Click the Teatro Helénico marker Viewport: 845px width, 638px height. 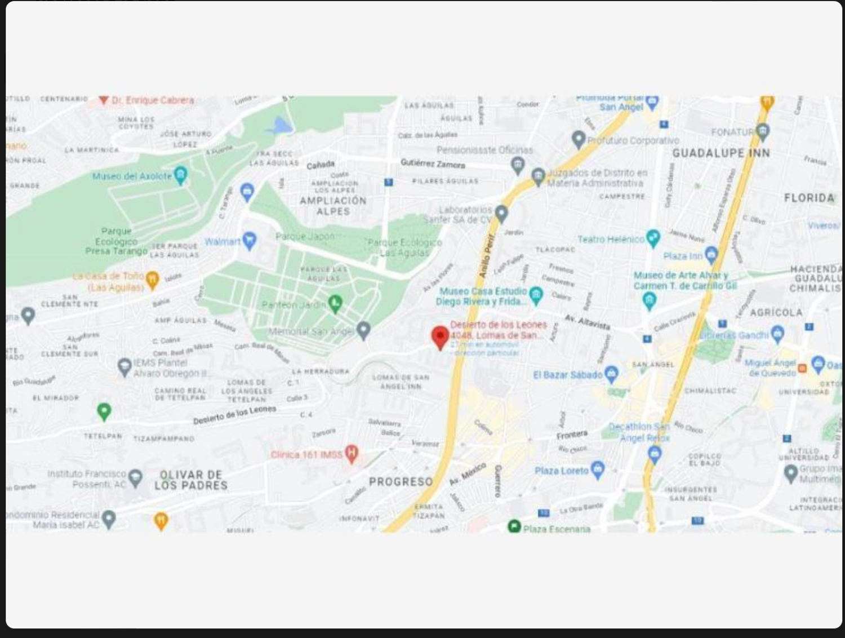coord(653,238)
